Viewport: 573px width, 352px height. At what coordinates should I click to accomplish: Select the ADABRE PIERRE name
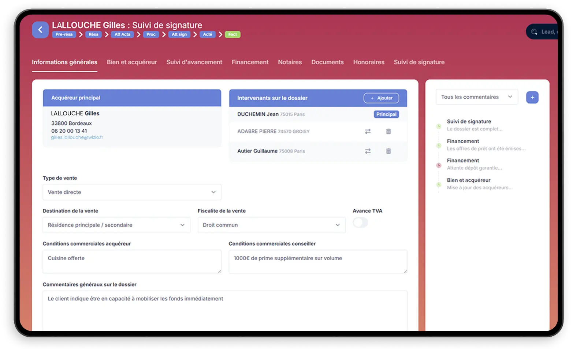257,131
